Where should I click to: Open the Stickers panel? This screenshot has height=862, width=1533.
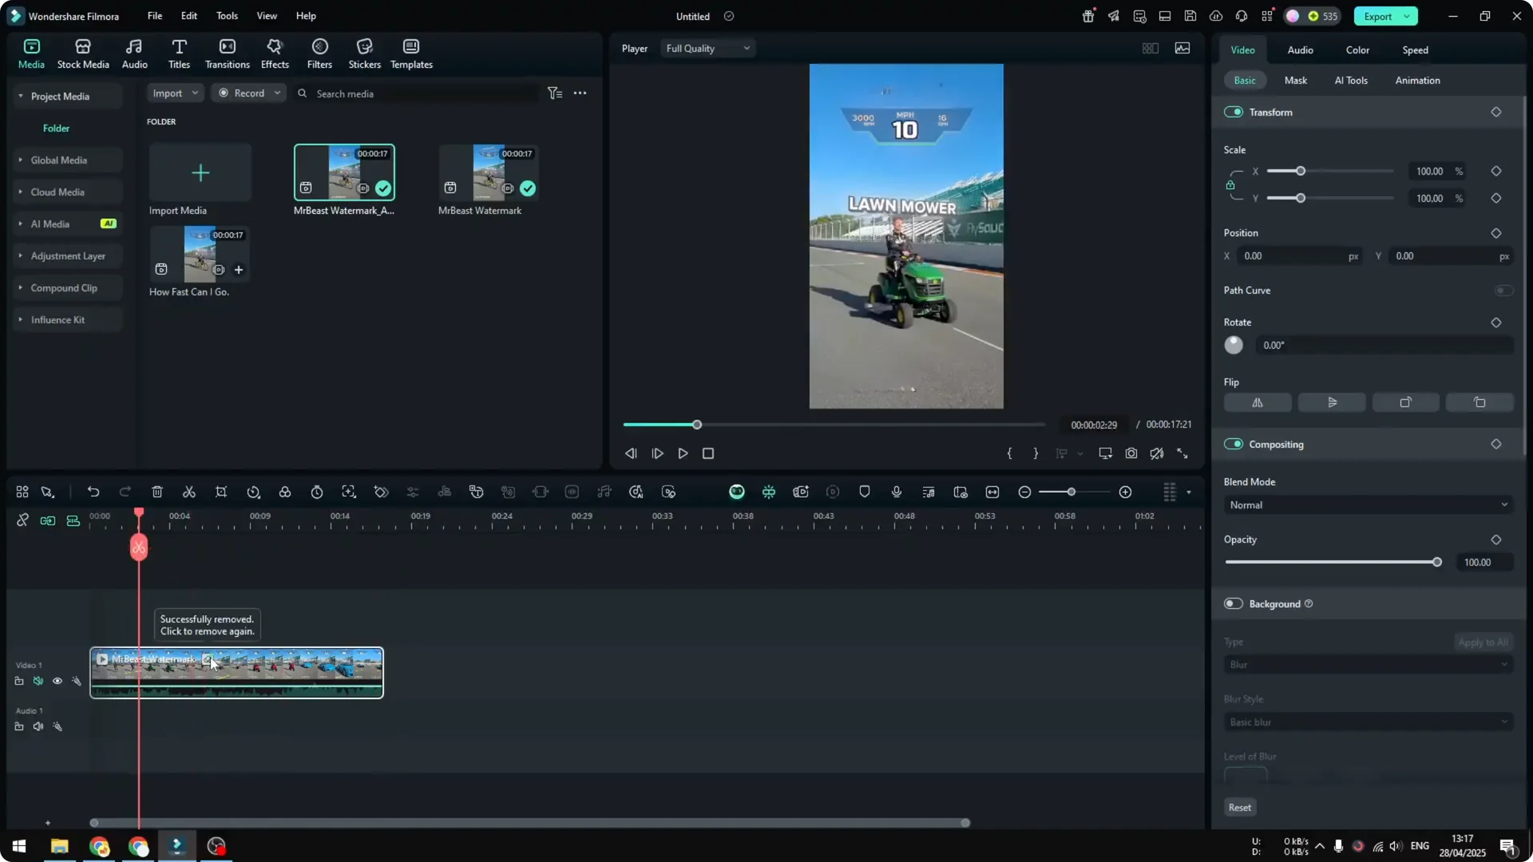365,53
